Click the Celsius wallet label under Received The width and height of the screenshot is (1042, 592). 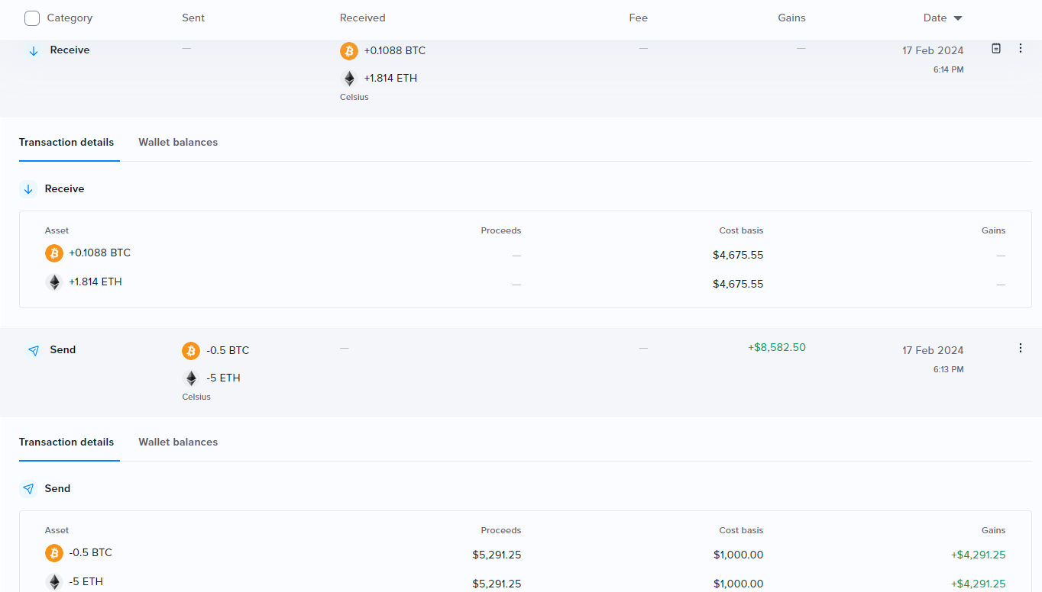coord(354,98)
